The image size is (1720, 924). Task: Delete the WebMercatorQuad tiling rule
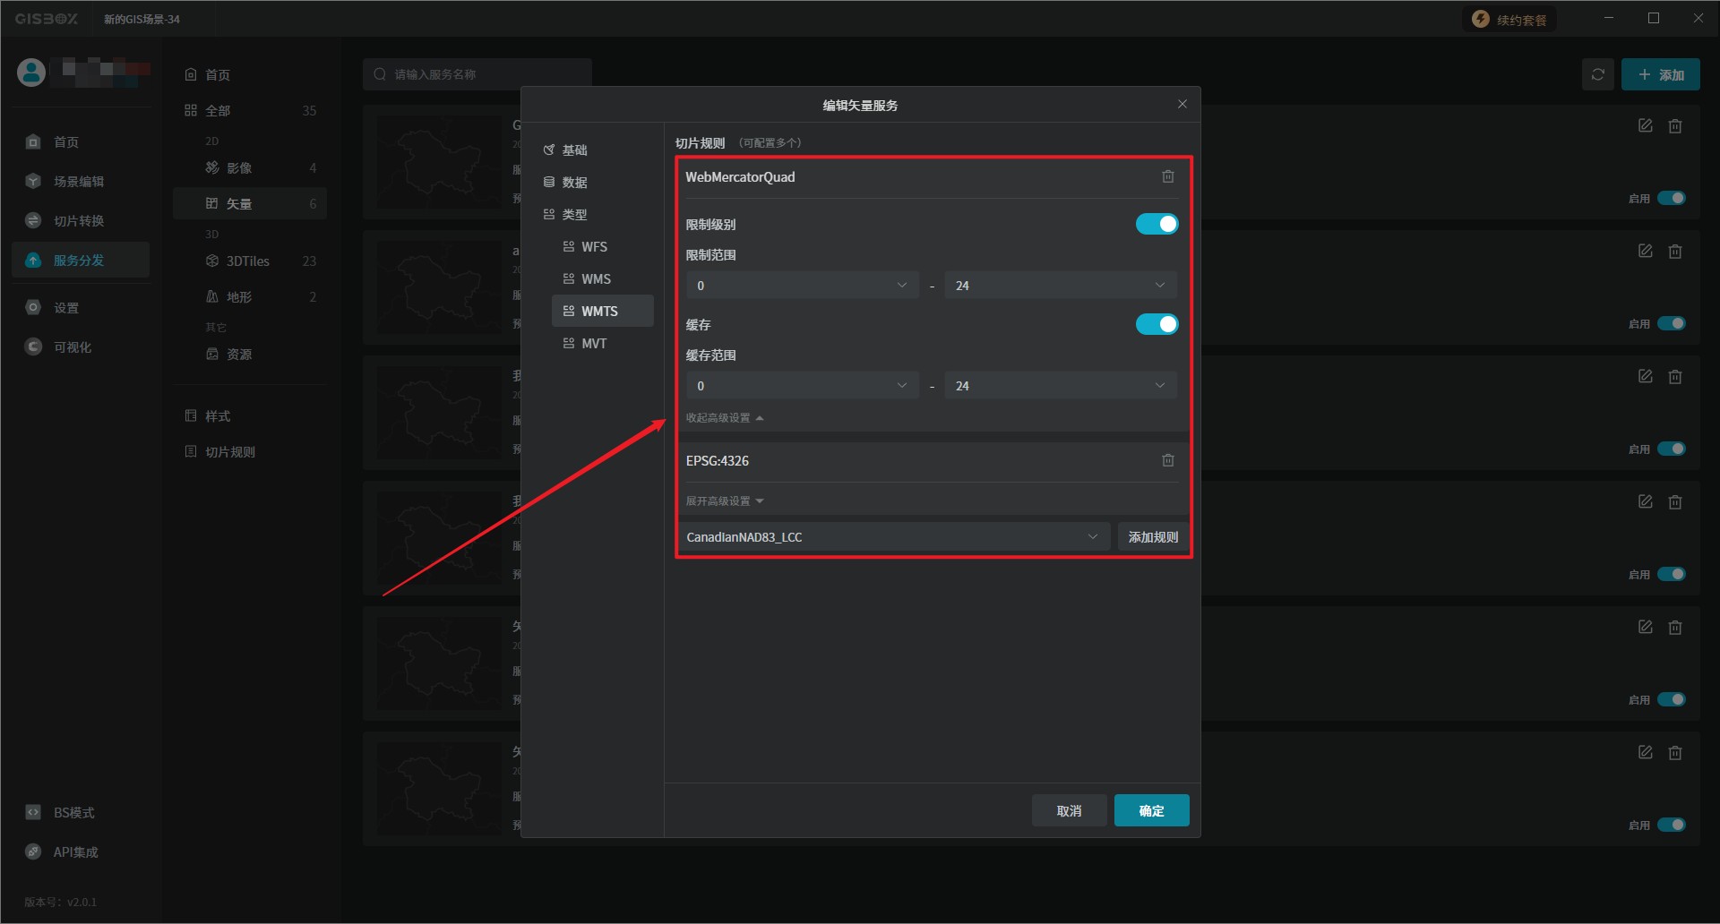(1167, 177)
